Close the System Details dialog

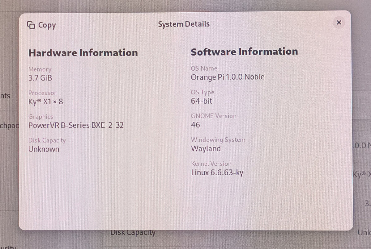pos(339,23)
